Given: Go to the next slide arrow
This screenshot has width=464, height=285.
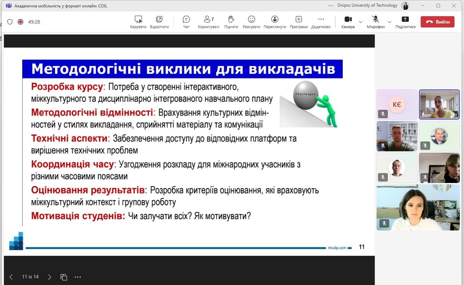Looking at the screenshot, I should [x=50, y=277].
